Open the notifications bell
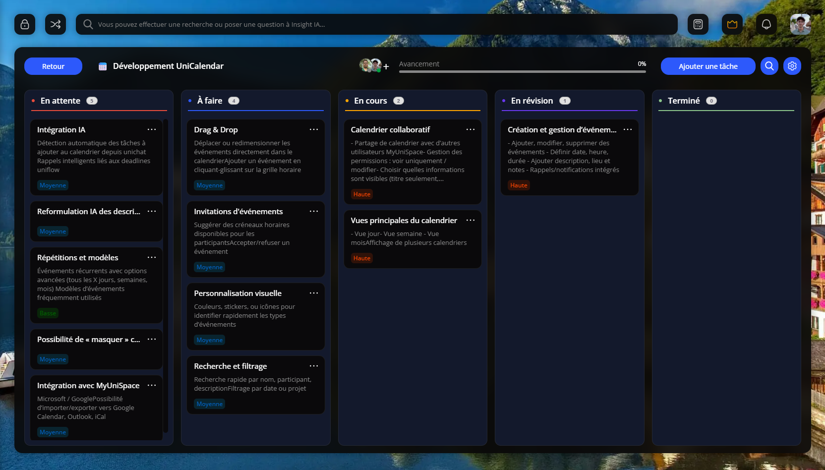Screen dimensions: 825x470 (x=766, y=24)
